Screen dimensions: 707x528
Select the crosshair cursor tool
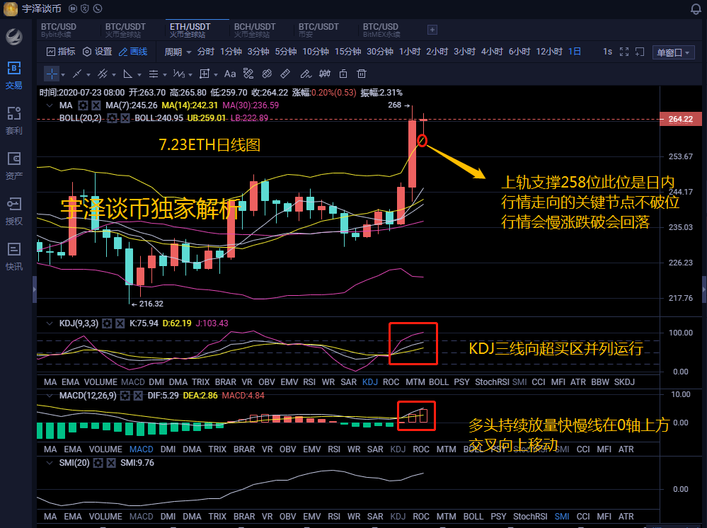pyautogui.click(x=52, y=74)
